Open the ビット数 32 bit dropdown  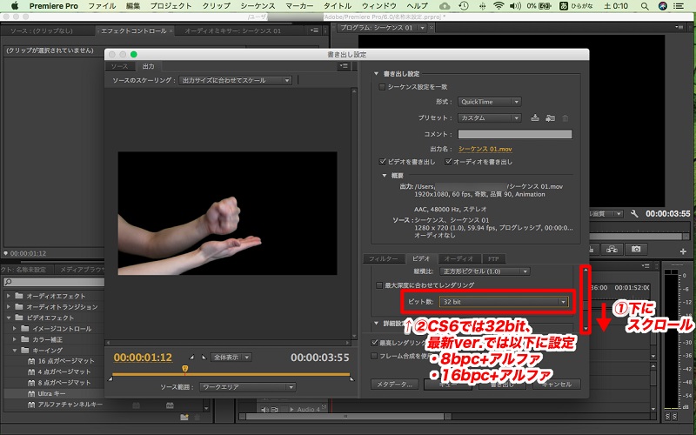coord(504,301)
